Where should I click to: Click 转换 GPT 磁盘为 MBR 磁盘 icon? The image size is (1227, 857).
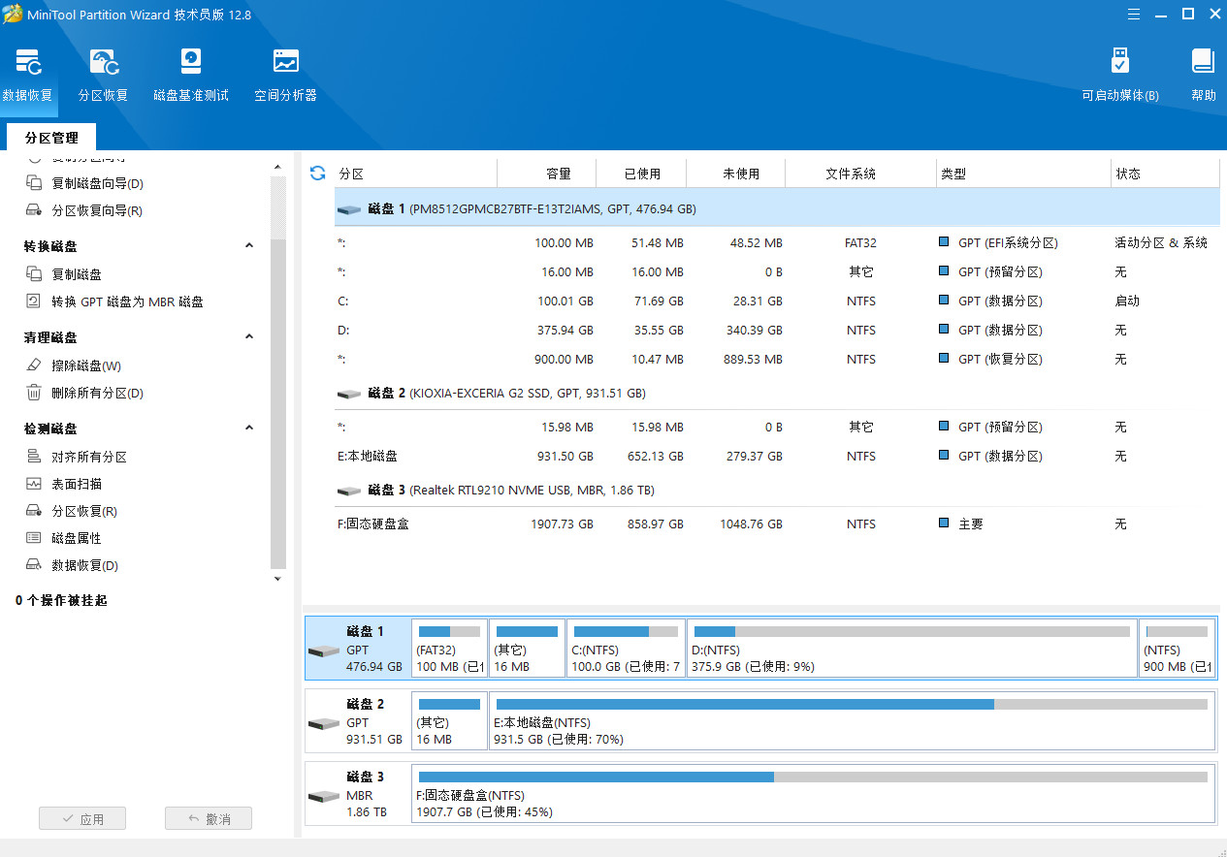[x=34, y=302]
